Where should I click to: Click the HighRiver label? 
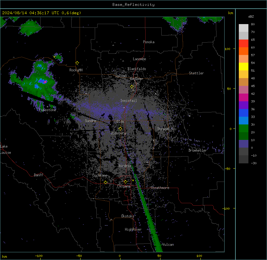[133, 229]
